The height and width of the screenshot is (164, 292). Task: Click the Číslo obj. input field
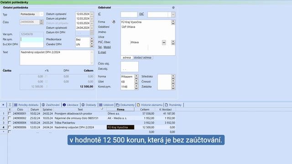(130, 64)
